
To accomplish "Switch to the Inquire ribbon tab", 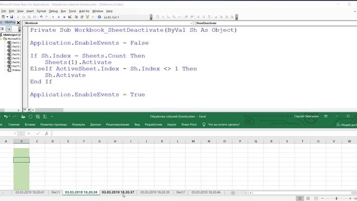I will click(x=172, y=125).
